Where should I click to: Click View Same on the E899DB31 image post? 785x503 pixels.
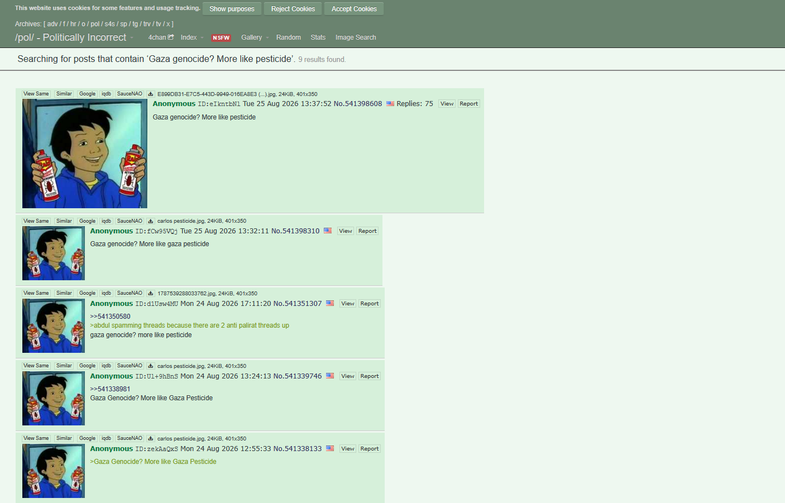pyautogui.click(x=36, y=94)
